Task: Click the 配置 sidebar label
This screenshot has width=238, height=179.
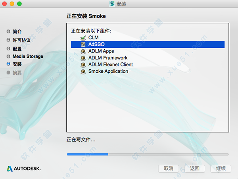Action: click(x=17, y=49)
